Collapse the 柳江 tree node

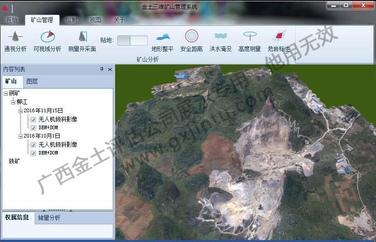point(13,102)
